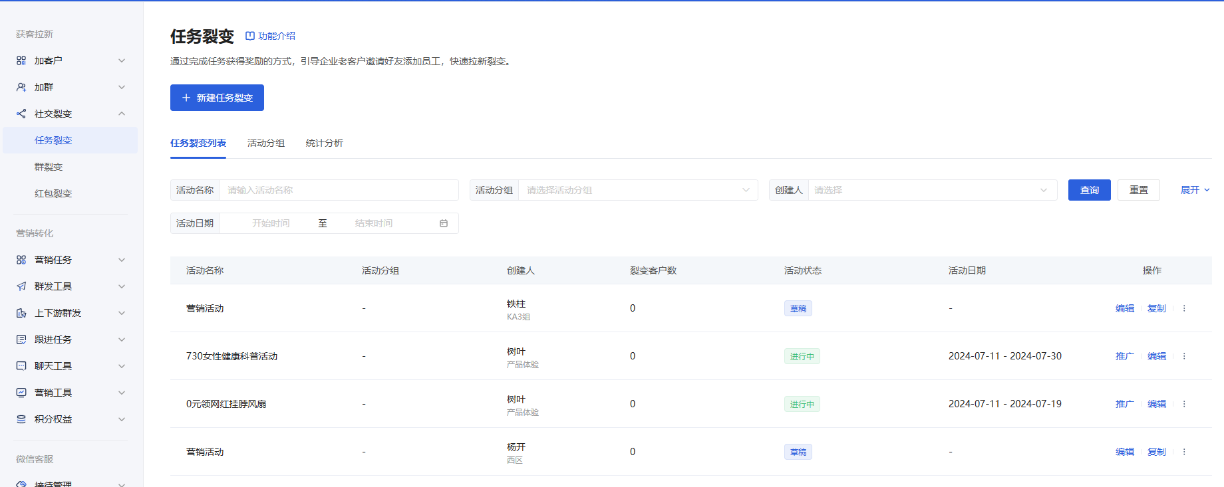Image resolution: width=1224 pixels, height=487 pixels.
Task: Click the 上下游群发 sidebar icon
Action: pyautogui.click(x=21, y=313)
